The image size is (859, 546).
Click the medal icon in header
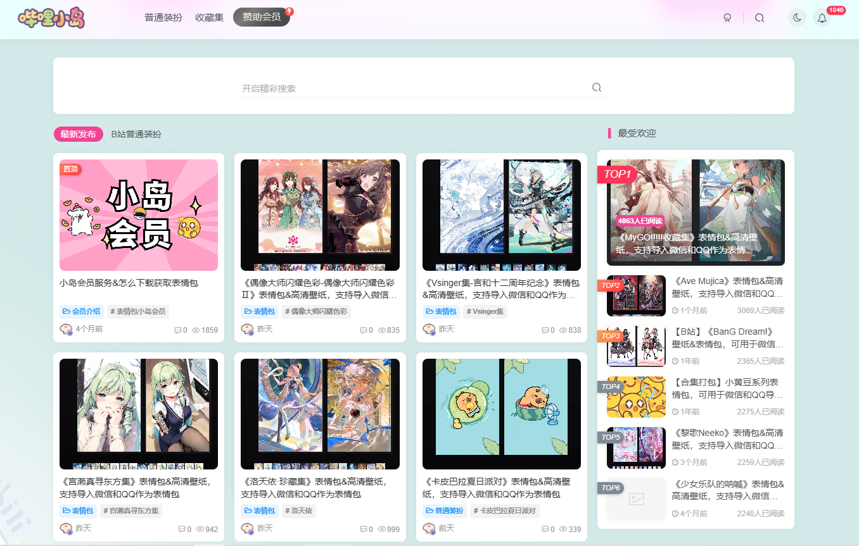pos(727,18)
